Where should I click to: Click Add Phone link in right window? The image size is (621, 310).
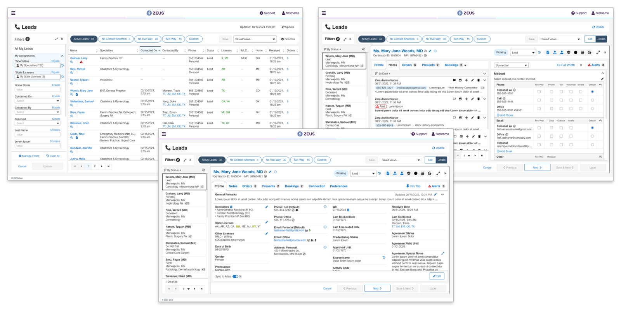pyautogui.click(x=505, y=115)
